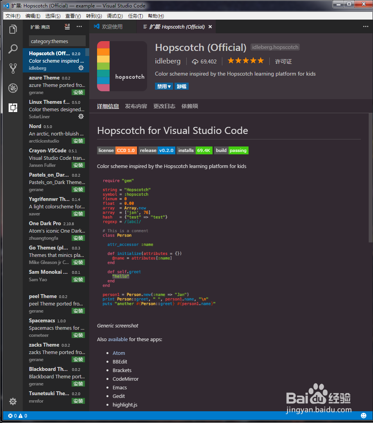Open the 转到(G) menu

(94, 16)
